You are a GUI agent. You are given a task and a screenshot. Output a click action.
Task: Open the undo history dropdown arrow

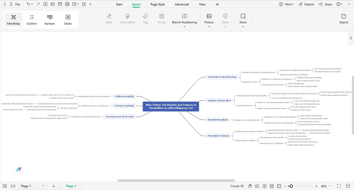[x=32, y=4]
